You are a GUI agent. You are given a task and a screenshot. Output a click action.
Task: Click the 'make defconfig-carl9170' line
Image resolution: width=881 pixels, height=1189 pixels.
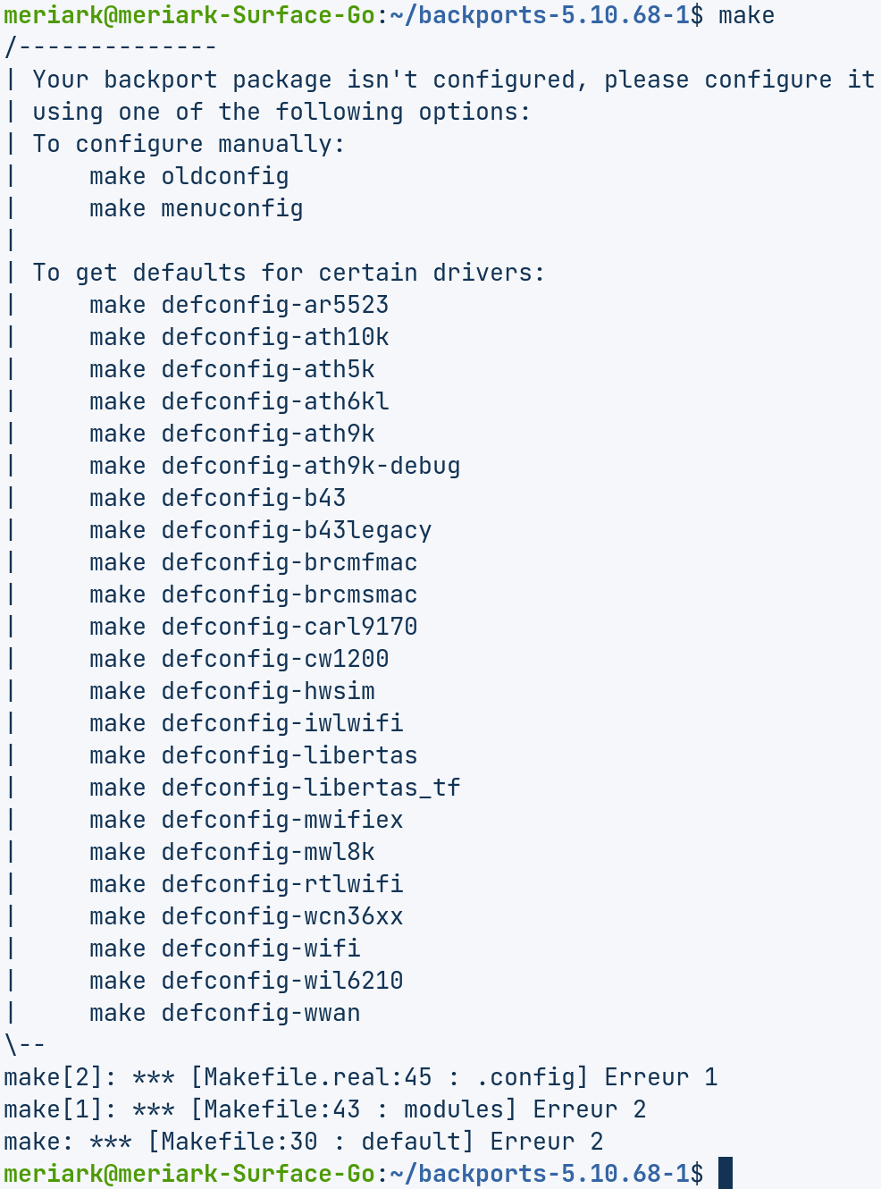253,627
